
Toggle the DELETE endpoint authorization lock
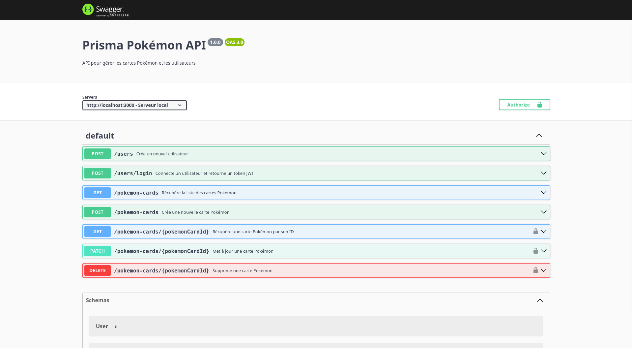pyautogui.click(x=535, y=270)
